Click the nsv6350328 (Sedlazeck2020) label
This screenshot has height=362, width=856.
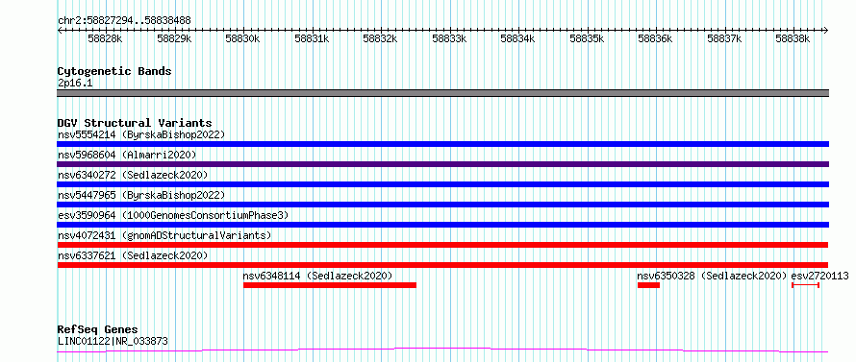tap(713, 276)
